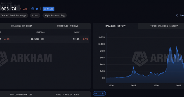The height and width of the screenshot is (97, 184).
Task: Open the website globe icon
Action: pos(33,9)
